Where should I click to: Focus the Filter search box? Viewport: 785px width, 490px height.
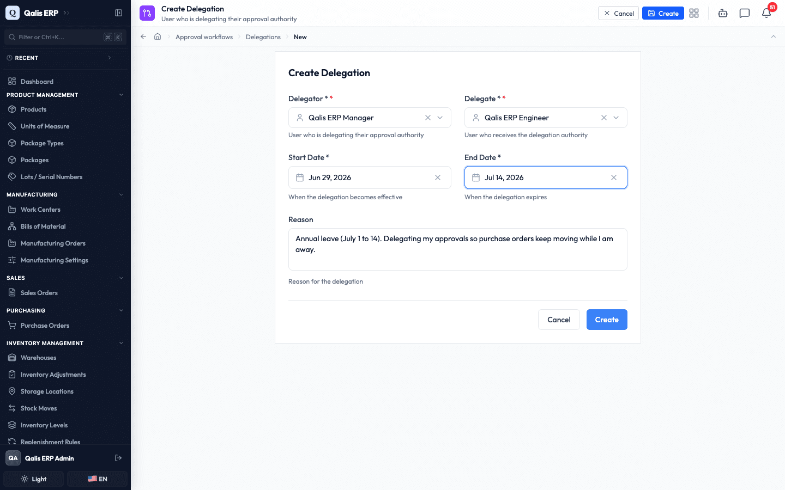click(65, 37)
